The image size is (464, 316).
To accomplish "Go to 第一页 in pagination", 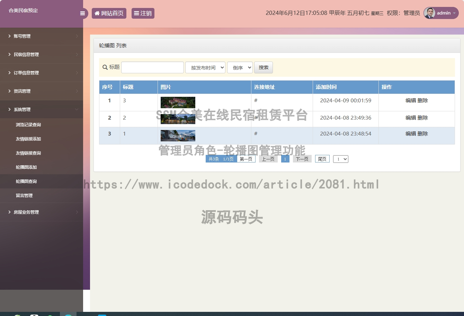I will pos(246,159).
